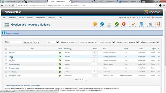Check the Menu principal checkbox

[6, 68]
